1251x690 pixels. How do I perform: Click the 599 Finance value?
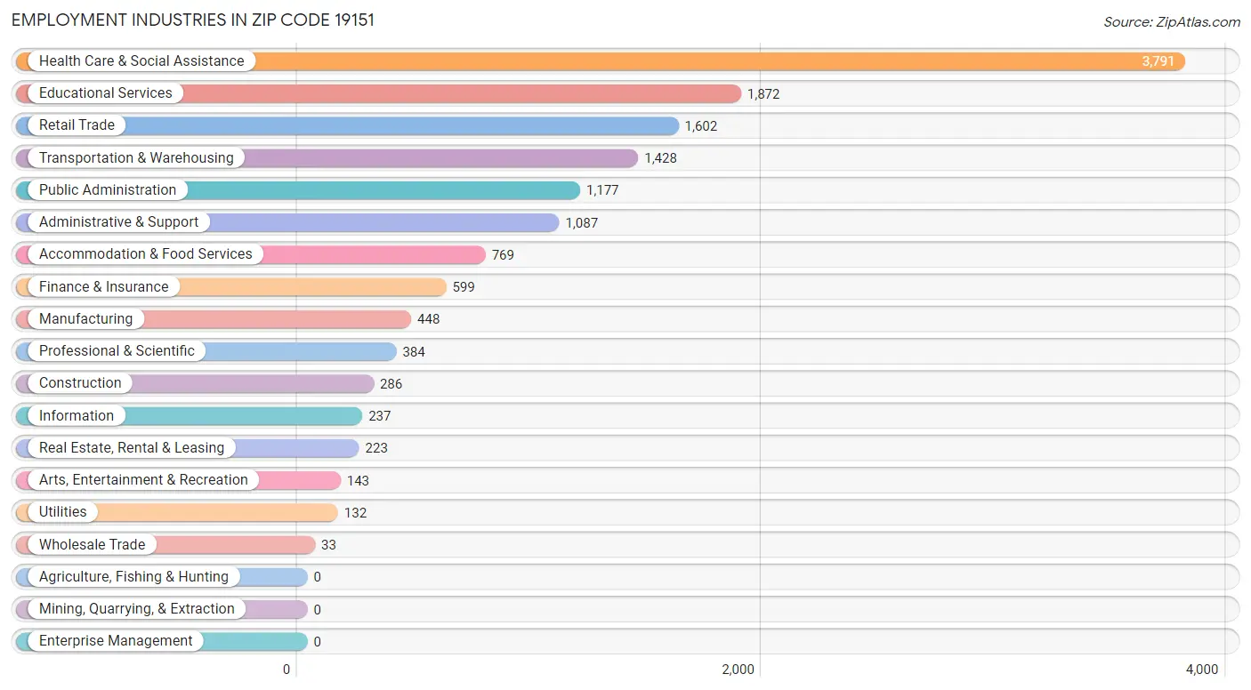[464, 287]
